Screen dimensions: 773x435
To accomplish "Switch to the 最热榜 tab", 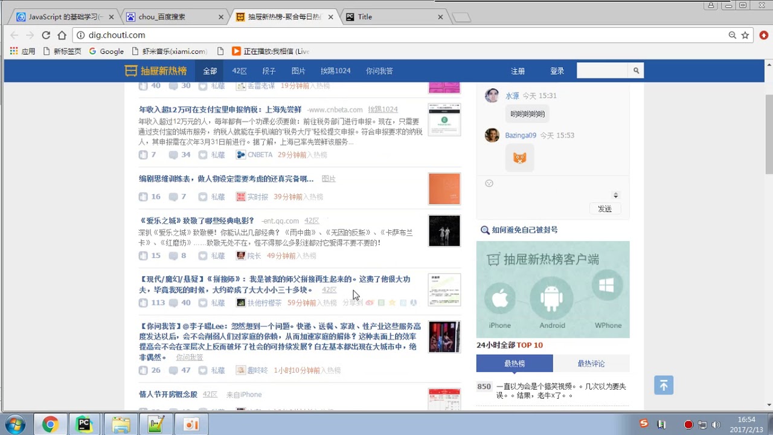I will point(515,363).
